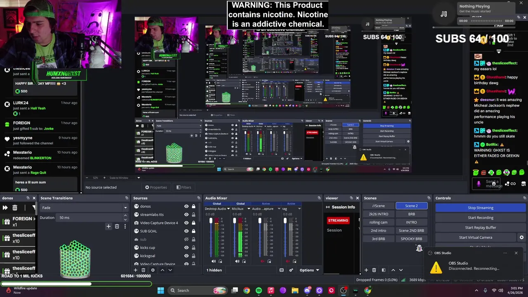Click Stop Streaming button
Screen dimensions: 528x297
point(481,208)
